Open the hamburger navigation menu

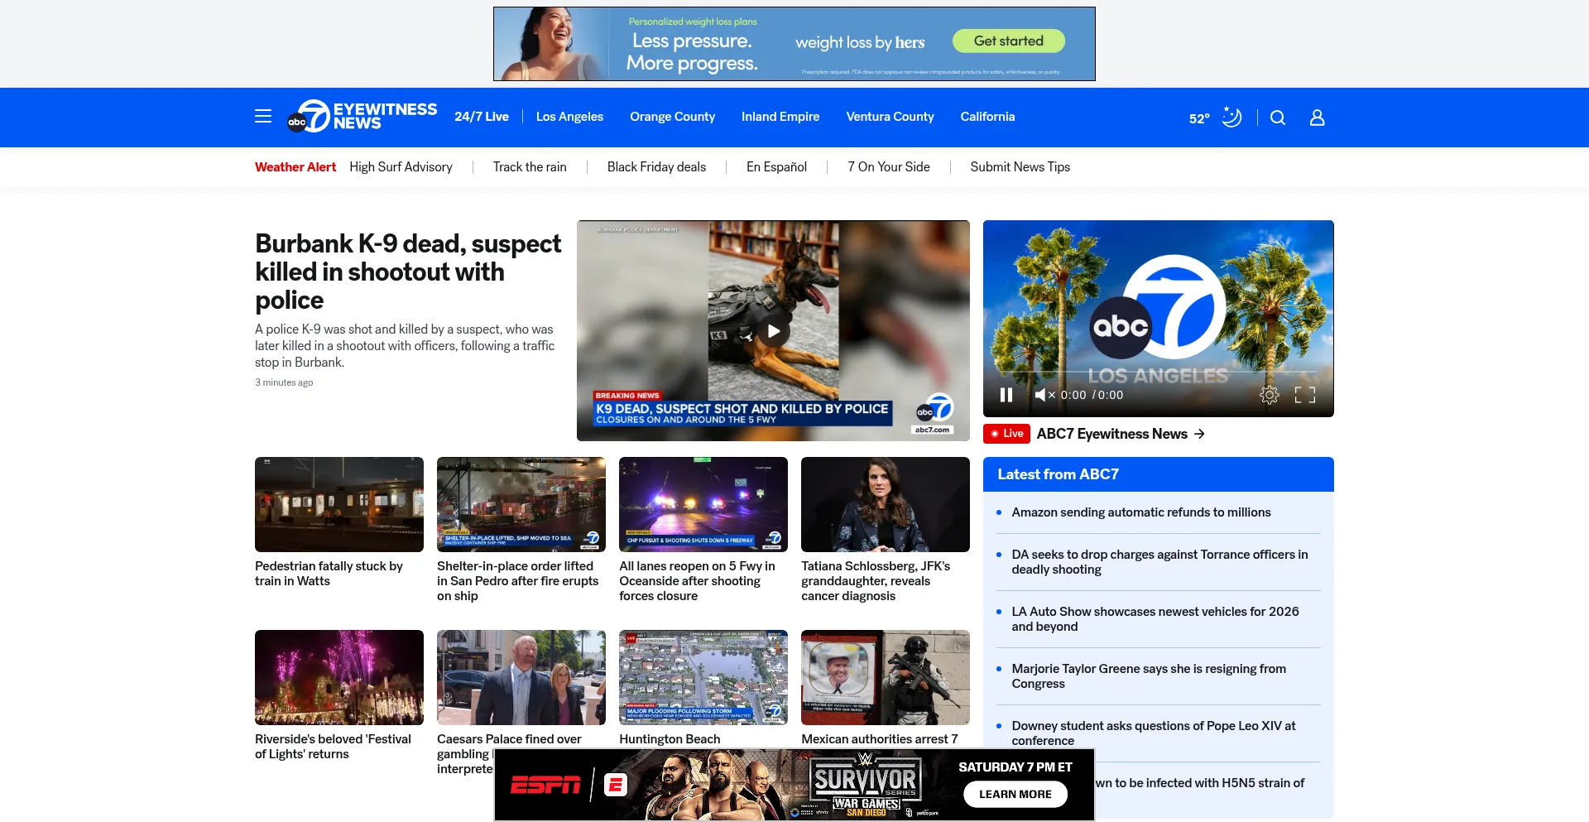263,117
